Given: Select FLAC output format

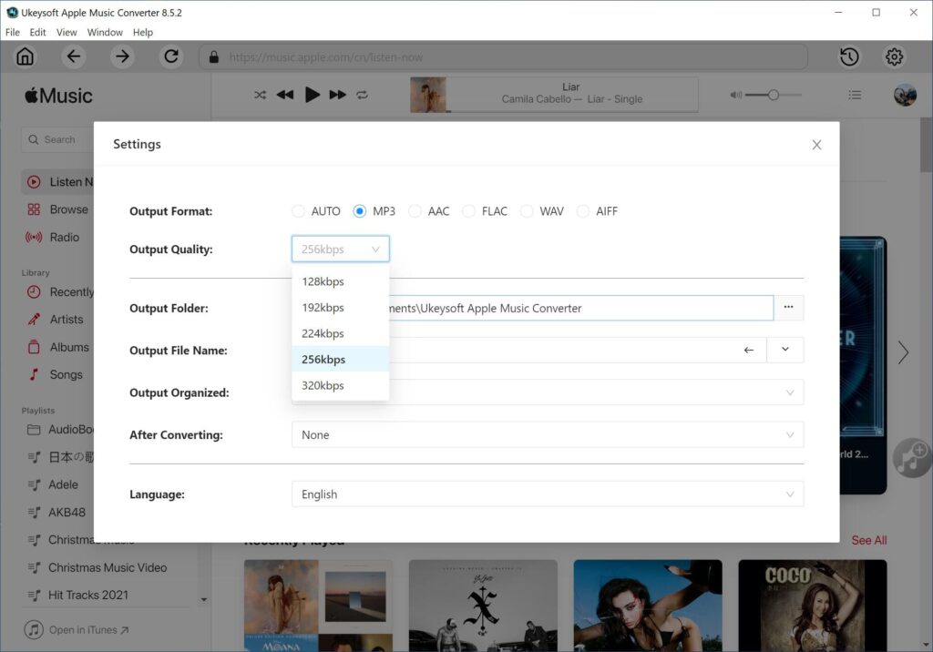Looking at the screenshot, I should click(x=469, y=211).
